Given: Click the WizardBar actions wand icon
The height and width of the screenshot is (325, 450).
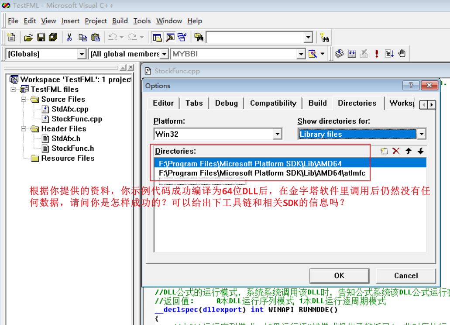Looking at the screenshot, I should click(x=313, y=54).
